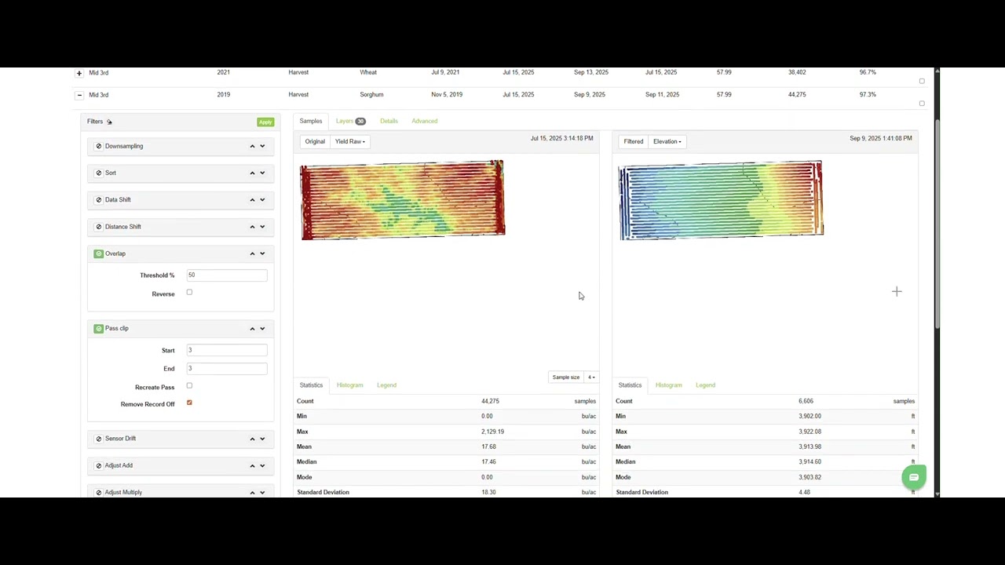Show Histogram for the Filtered elevation panel
This screenshot has width=1005, height=565.
[669, 385]
